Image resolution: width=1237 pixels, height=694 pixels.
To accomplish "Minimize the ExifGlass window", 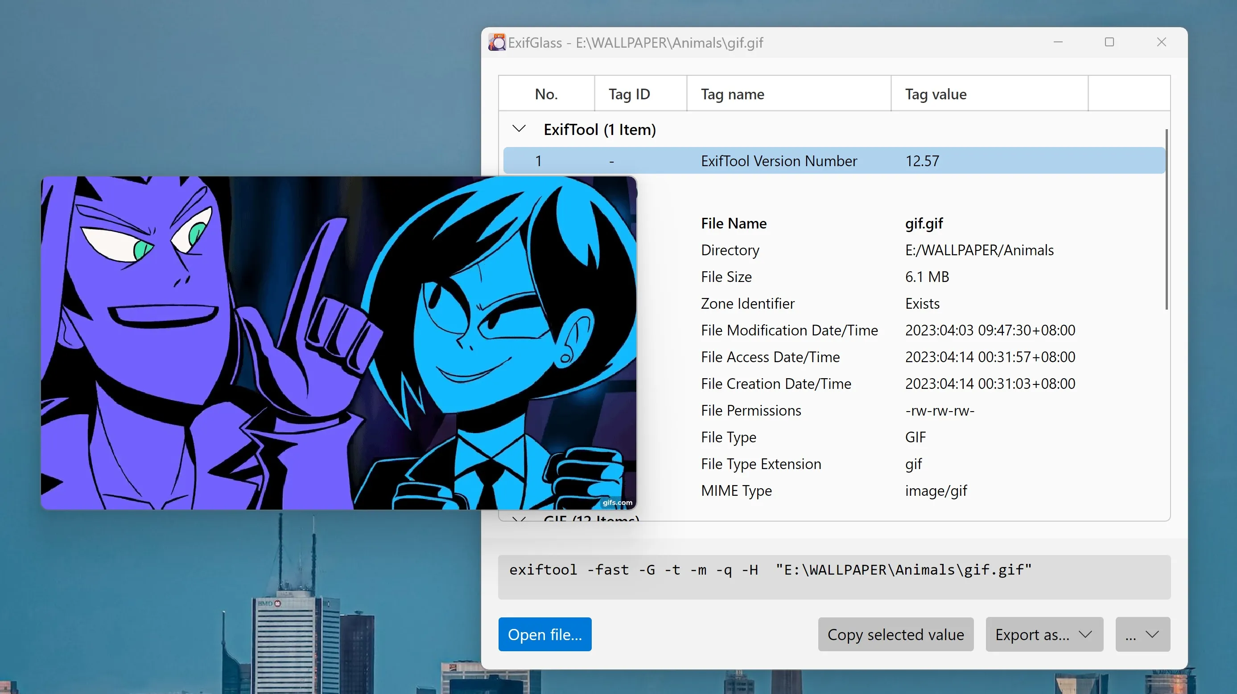I will coord(1058,42).
